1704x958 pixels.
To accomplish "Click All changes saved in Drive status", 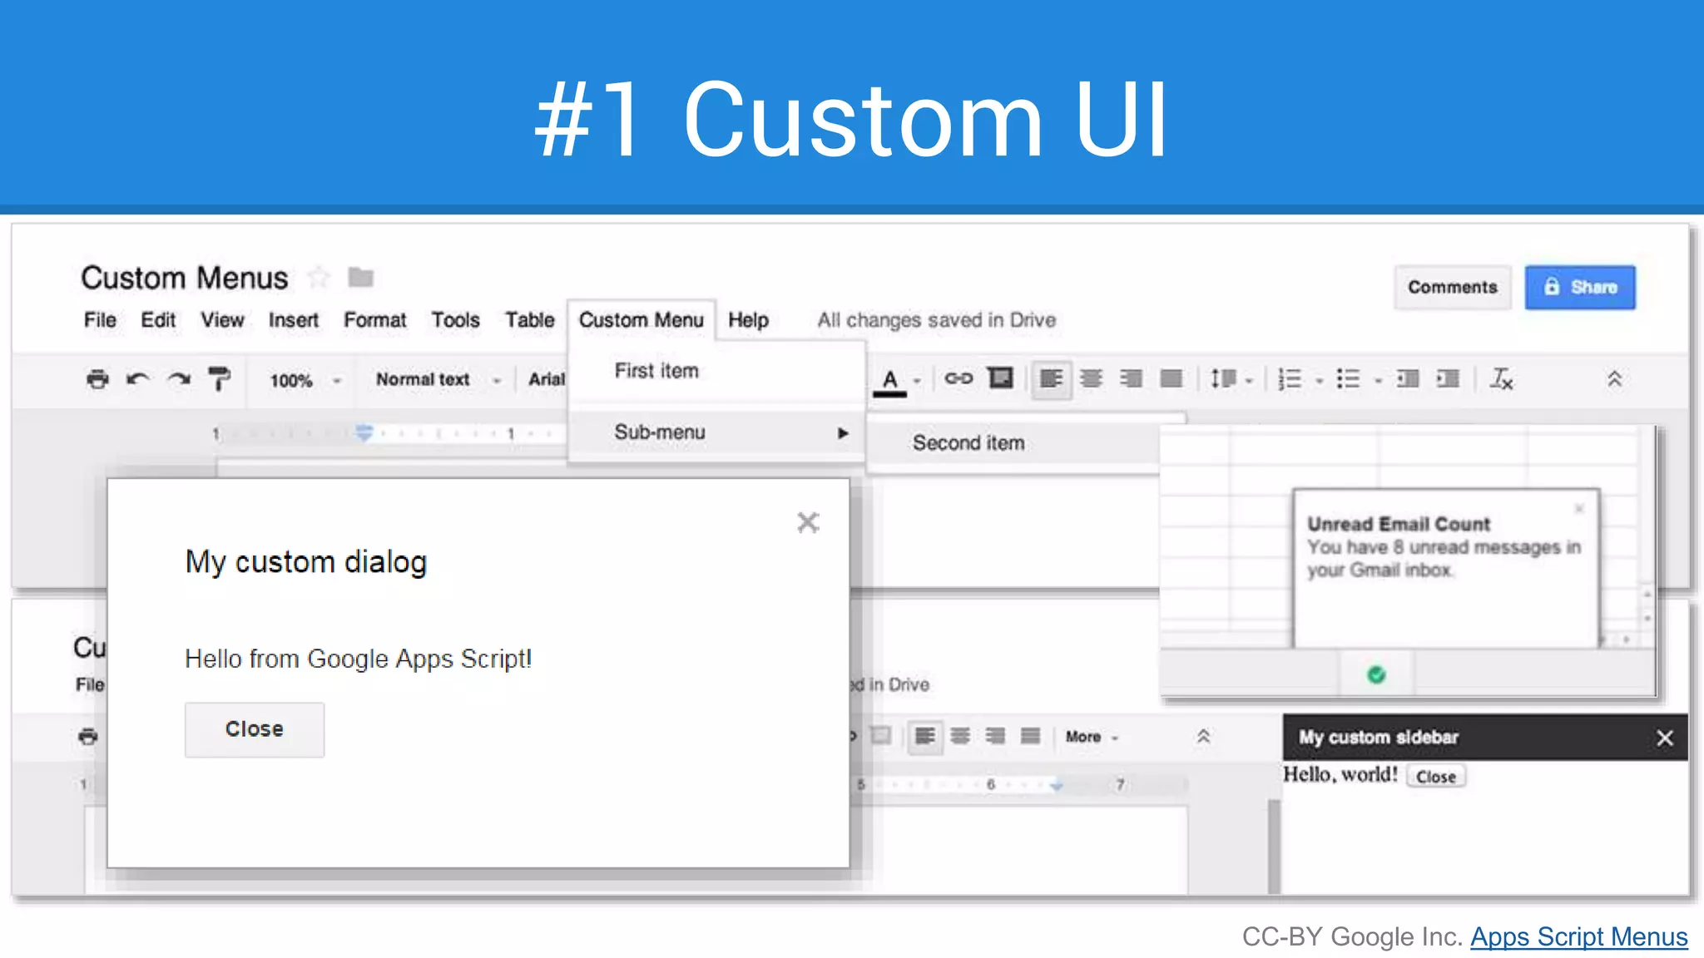I will coord(936,320).
